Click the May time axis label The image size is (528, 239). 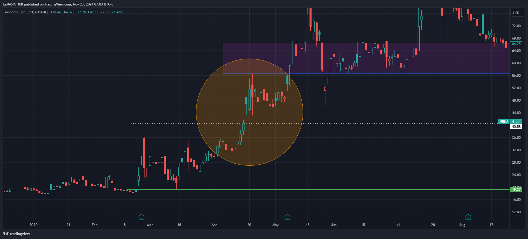(x=275, y=225)
